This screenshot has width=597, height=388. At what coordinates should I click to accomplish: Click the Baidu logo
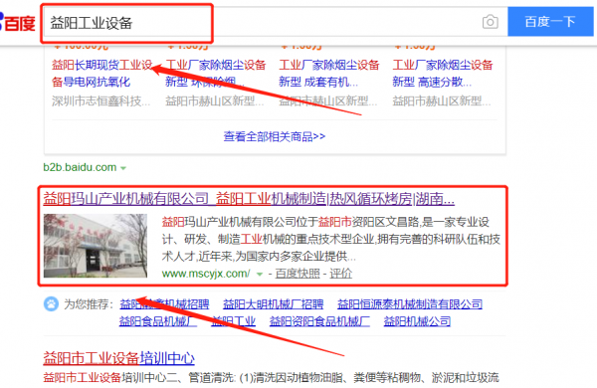18,23
